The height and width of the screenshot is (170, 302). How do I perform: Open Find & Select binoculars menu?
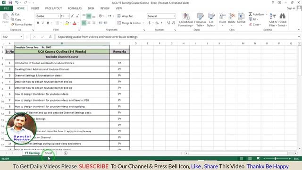click(282, 20)
